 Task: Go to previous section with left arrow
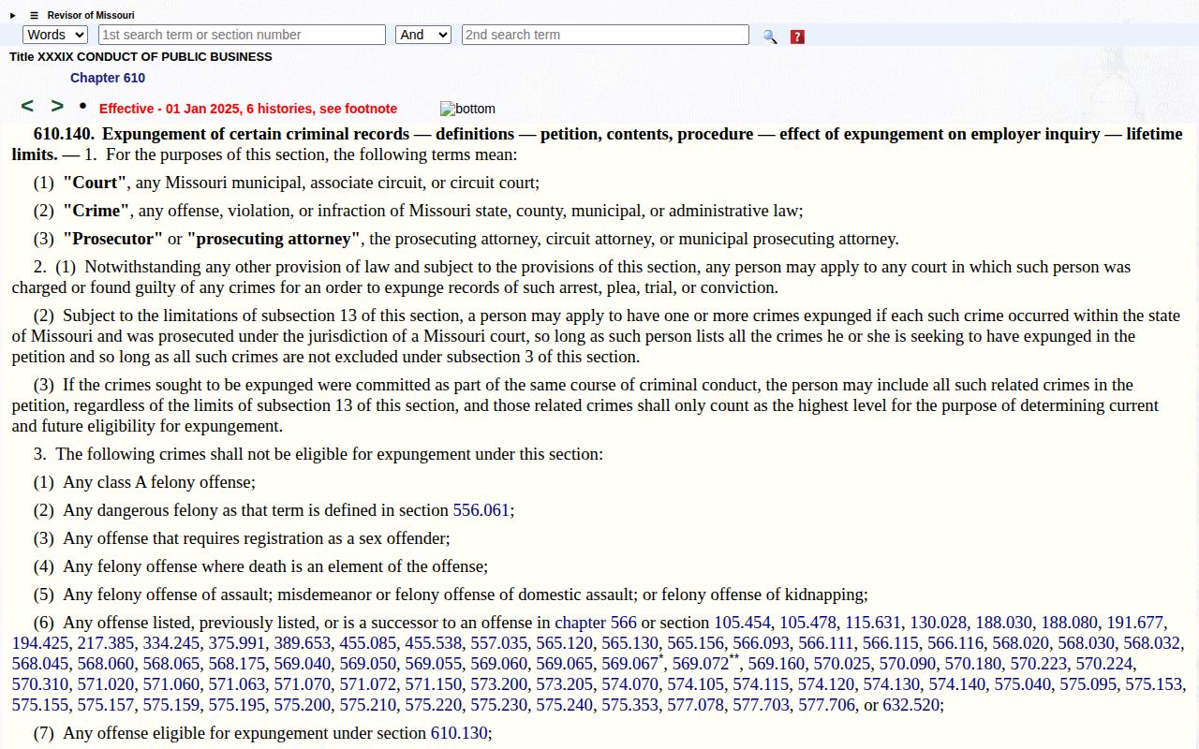27,106
